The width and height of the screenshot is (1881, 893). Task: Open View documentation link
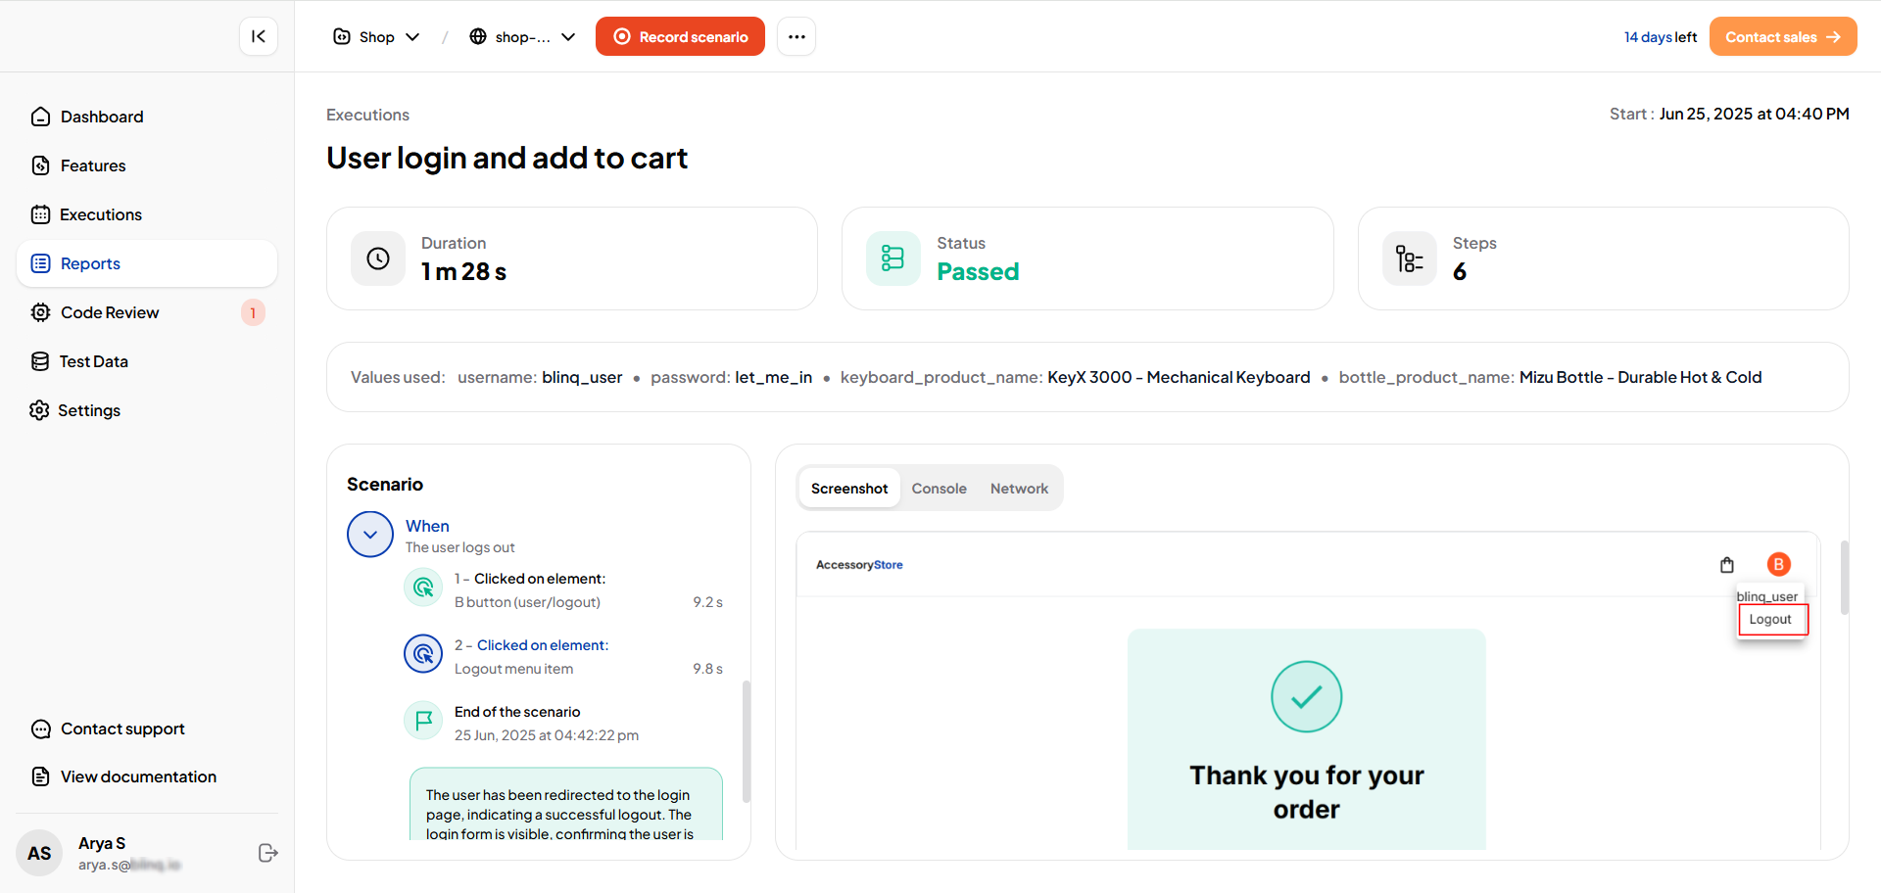pos(138,776)
